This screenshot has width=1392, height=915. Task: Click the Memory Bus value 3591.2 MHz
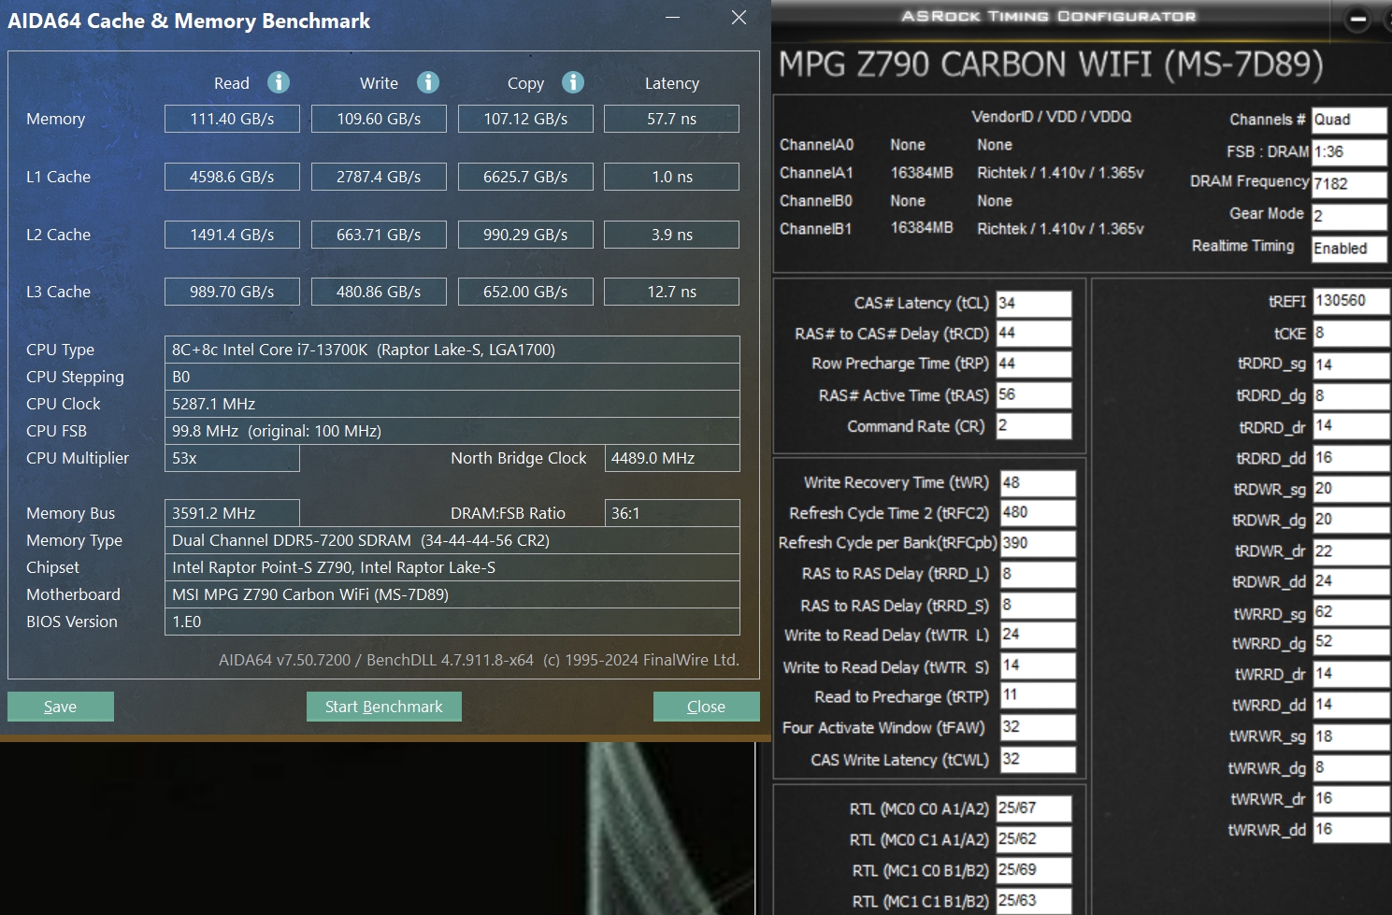pyautogui.click(x=232, y=513)
